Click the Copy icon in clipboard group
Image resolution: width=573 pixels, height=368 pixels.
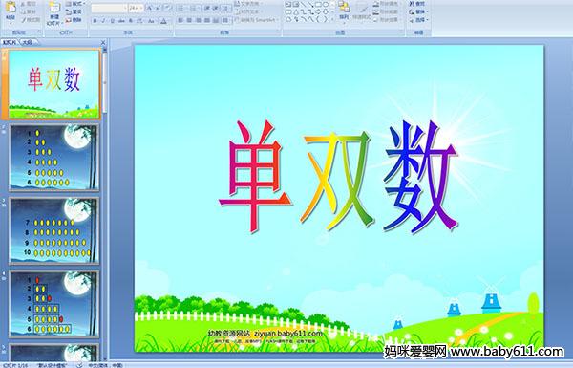(x=23, y=11)
